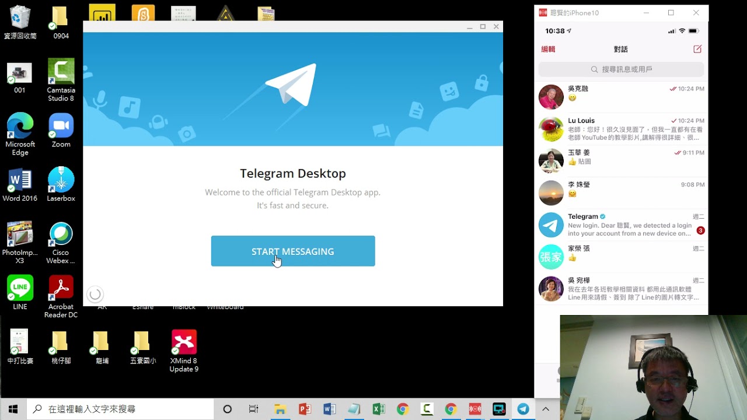The image size is (747, 420).
Task: Show hidden system tray icons
Action: 545,409
